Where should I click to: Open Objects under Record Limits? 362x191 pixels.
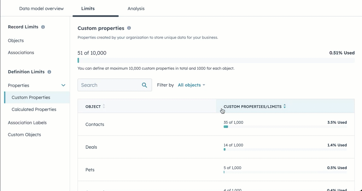15,40
